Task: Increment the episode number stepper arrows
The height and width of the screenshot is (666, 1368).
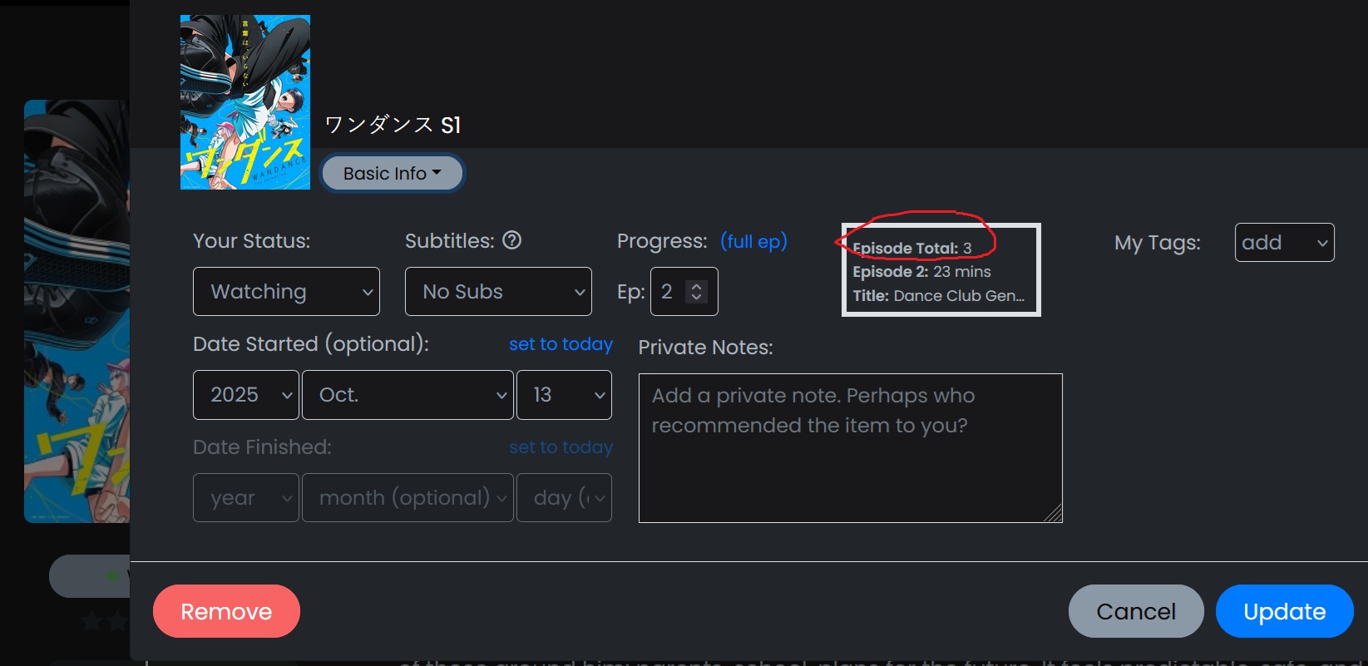Action: click(696, 286)
